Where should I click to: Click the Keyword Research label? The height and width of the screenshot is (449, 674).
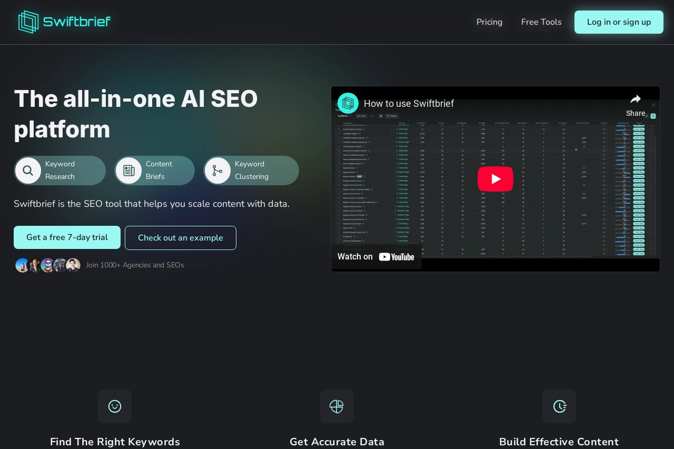[x=60, y=170]
